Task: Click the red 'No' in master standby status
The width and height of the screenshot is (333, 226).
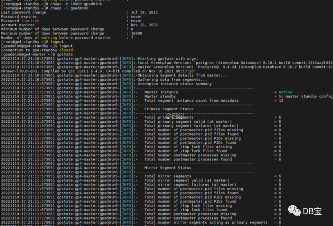Action: [281, 97]
